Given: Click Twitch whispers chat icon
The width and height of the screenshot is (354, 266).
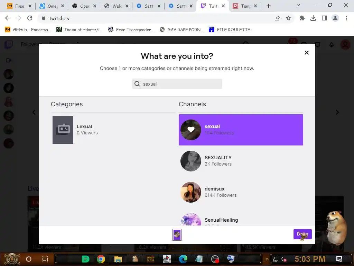Looking at the screenshot, I should tap(318, 45).
